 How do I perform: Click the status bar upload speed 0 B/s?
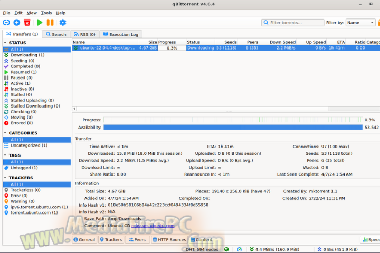click(x=338, y=249)
